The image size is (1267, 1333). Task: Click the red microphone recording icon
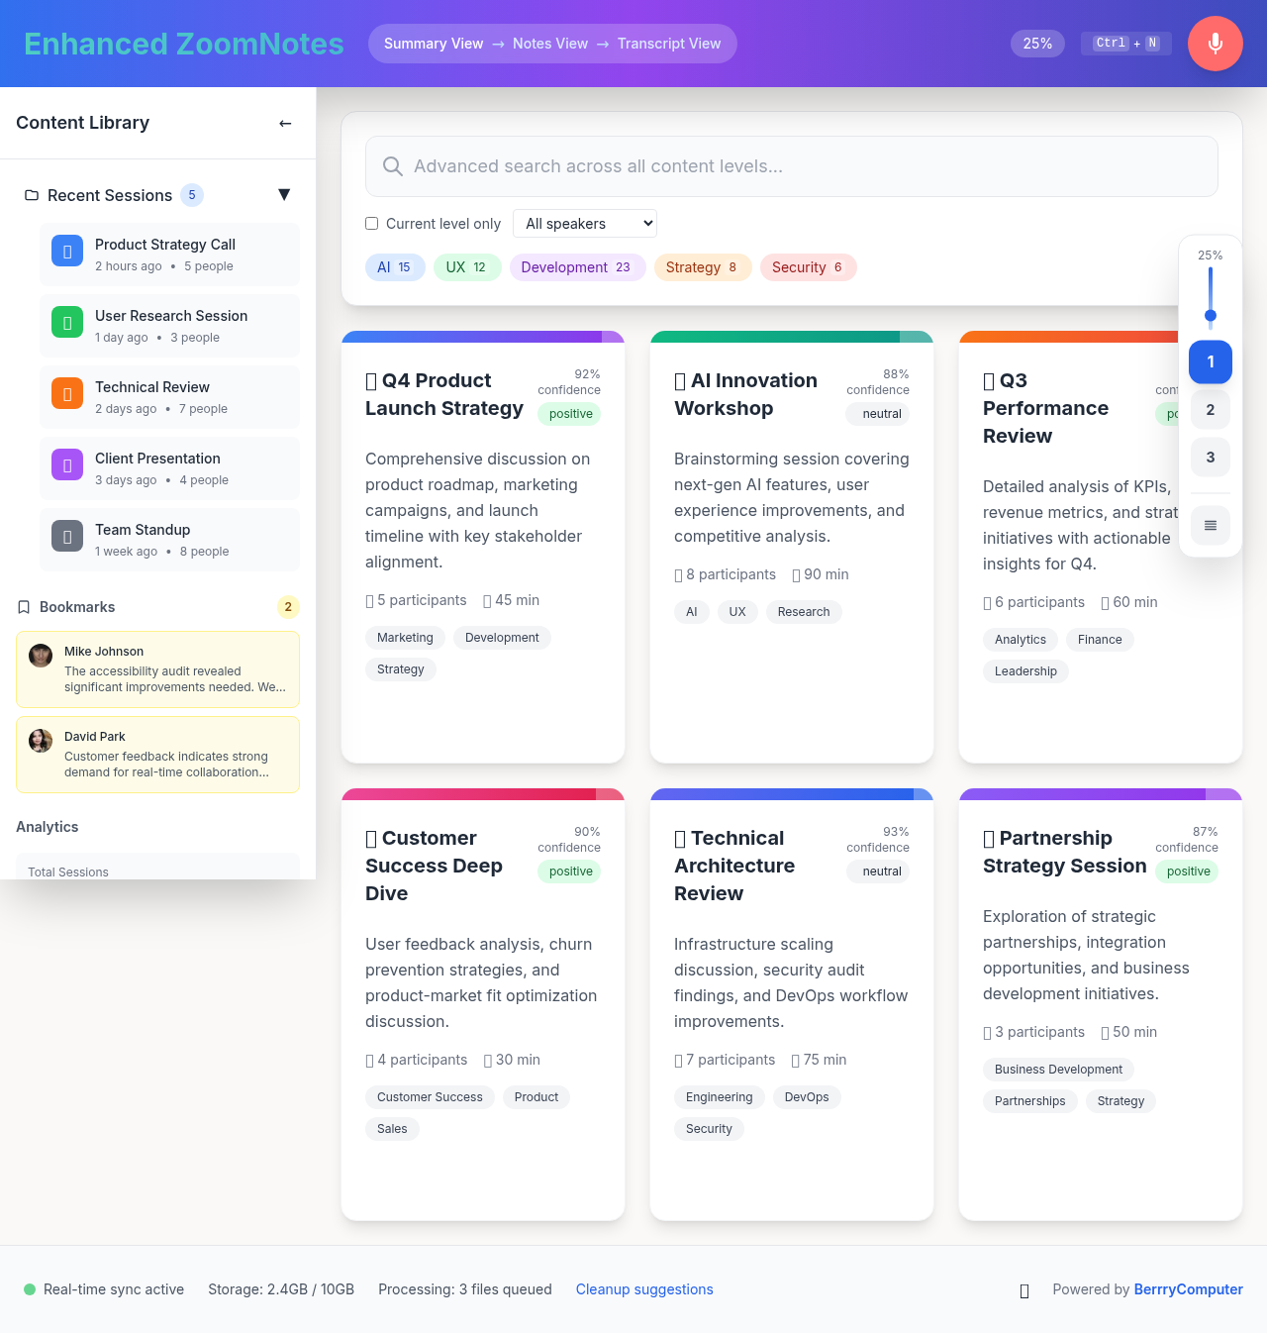pos(1215,44)
